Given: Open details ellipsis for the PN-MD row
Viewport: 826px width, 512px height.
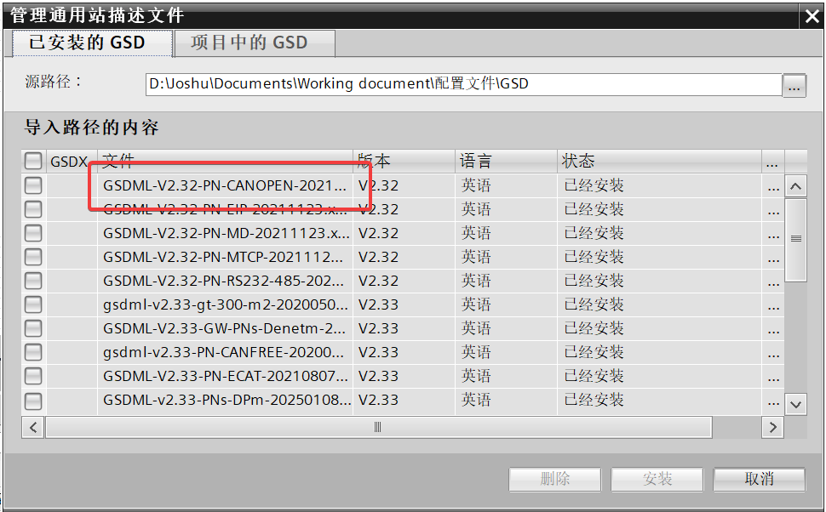Looking at the screenshot, I should click(773, 234).
